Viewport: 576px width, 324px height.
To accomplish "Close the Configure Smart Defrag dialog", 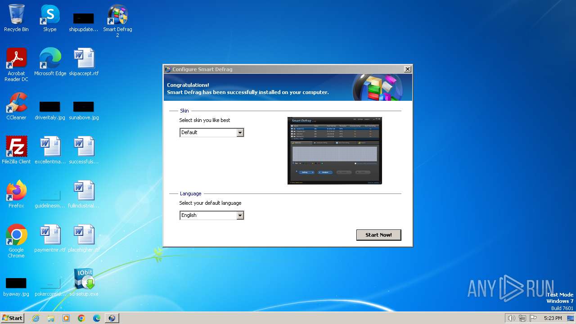I will (x=407, y=69).
